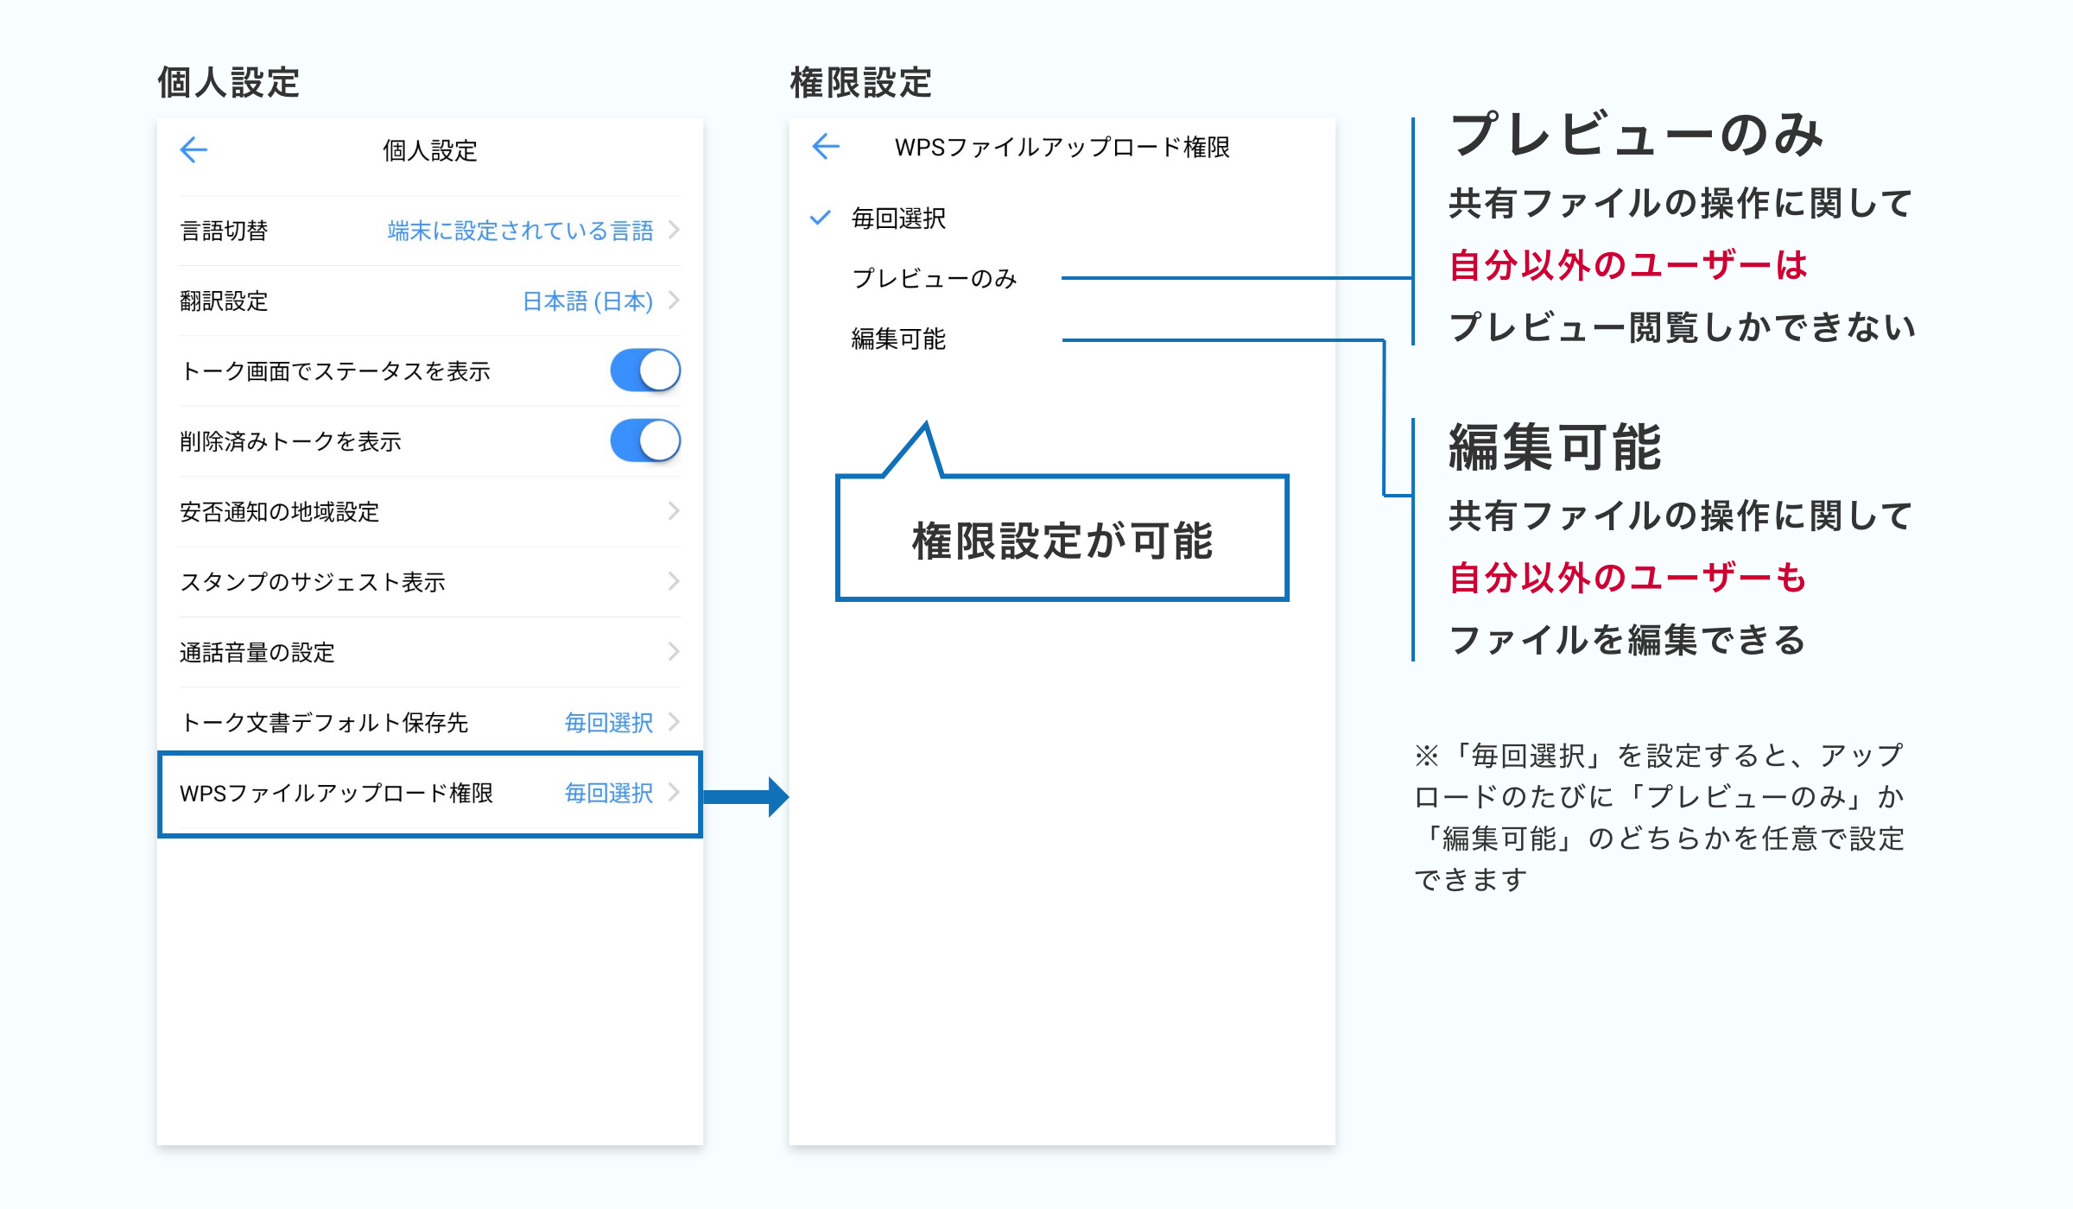The width and height of the screenshot is (2073, 1209).
Task: Open 端末に設定されている言語 language selector
Action: tap(520, 231)
